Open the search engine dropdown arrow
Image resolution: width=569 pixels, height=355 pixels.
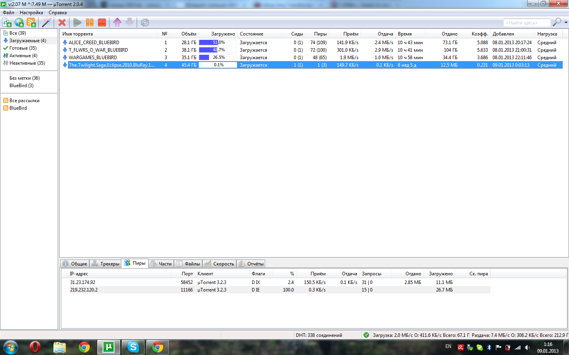[x=566, y=22]
